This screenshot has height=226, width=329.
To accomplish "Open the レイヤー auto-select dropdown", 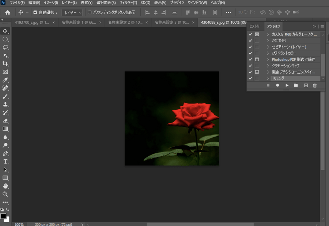I will tap(72, 12).
